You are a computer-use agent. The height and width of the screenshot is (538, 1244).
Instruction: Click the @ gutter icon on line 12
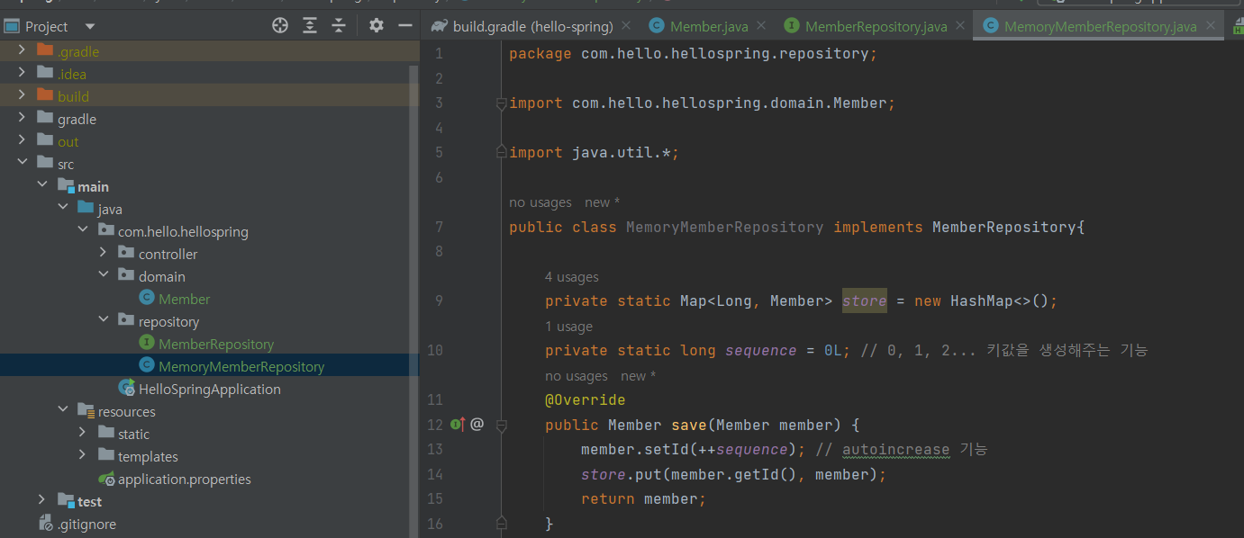(x=477, y=425)
